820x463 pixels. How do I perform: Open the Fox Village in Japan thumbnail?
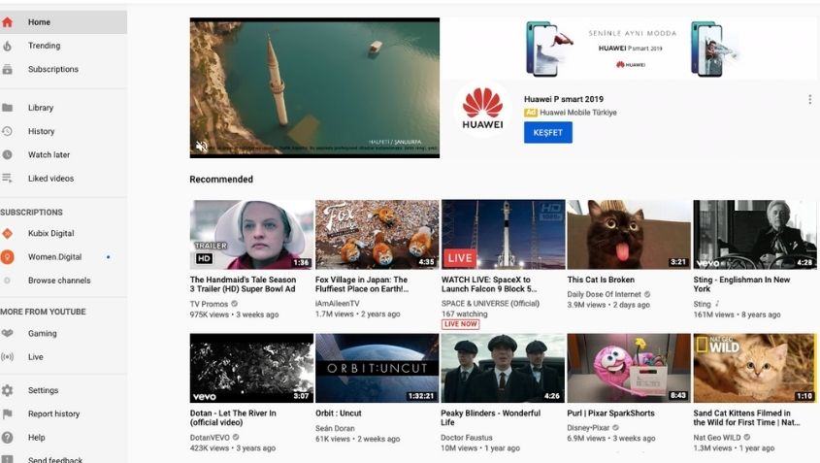(x=377, y=234)
